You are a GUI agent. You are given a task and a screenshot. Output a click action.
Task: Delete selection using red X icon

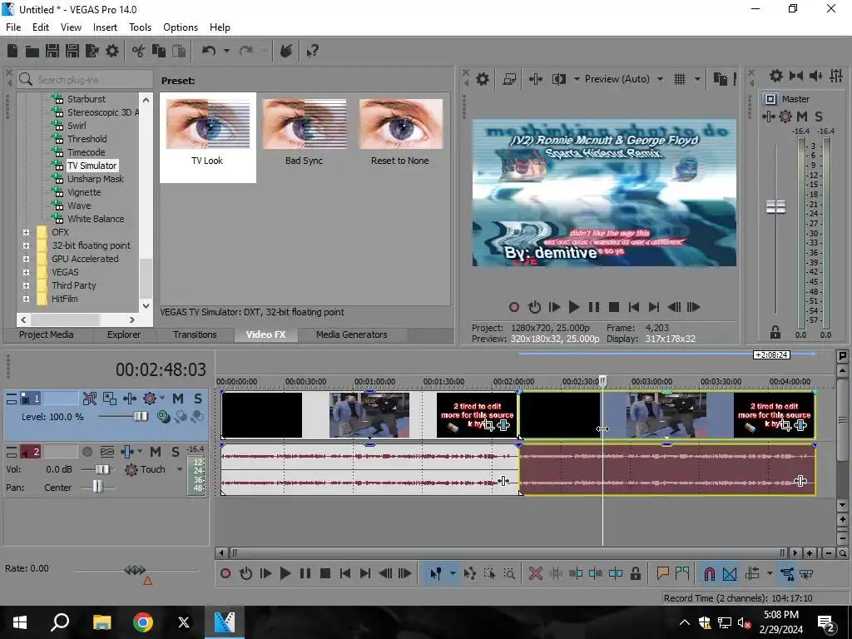[x=536, y=574]
